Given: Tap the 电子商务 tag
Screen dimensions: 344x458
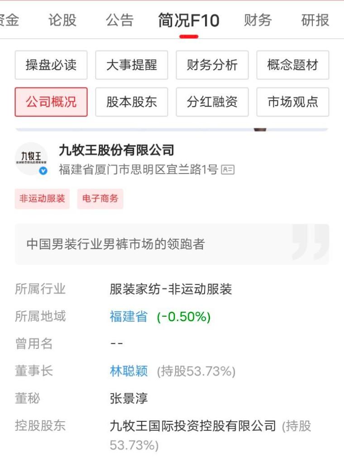Looking at the screenshot, I should coord(100,198).
